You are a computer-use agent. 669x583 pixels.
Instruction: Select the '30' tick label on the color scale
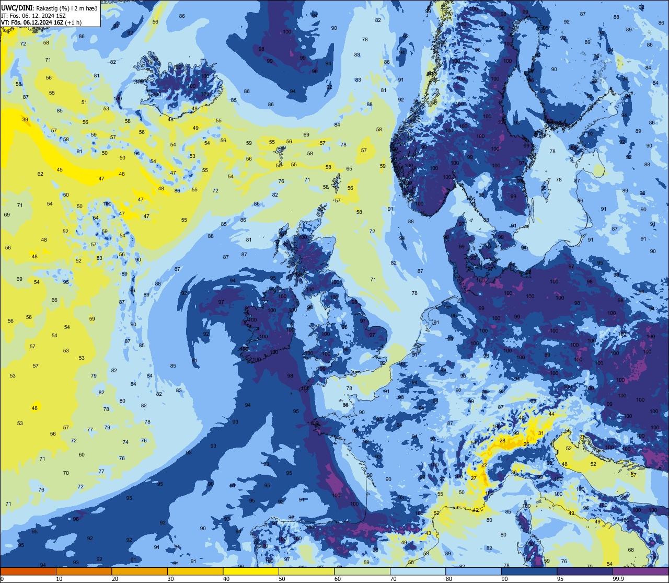click(x=170, y=579)
